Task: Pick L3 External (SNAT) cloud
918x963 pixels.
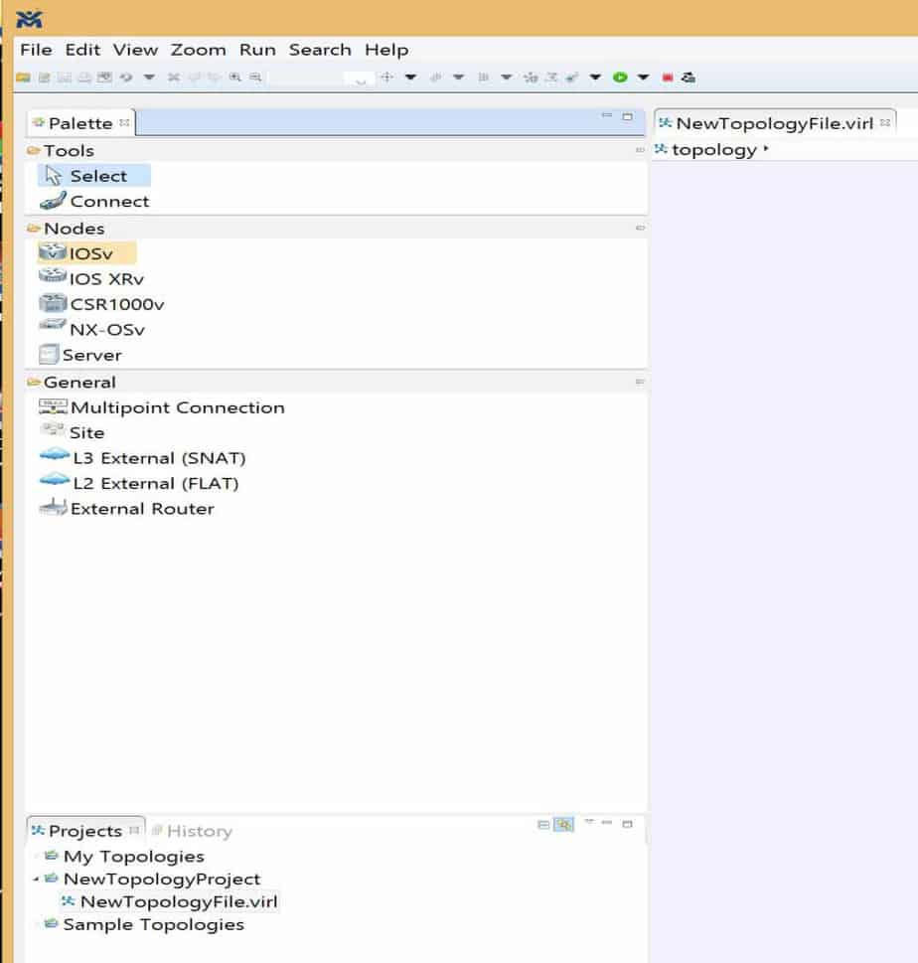Action: [x=142, y=458]
